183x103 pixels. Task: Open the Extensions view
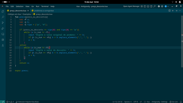click(x=3, y=40)
